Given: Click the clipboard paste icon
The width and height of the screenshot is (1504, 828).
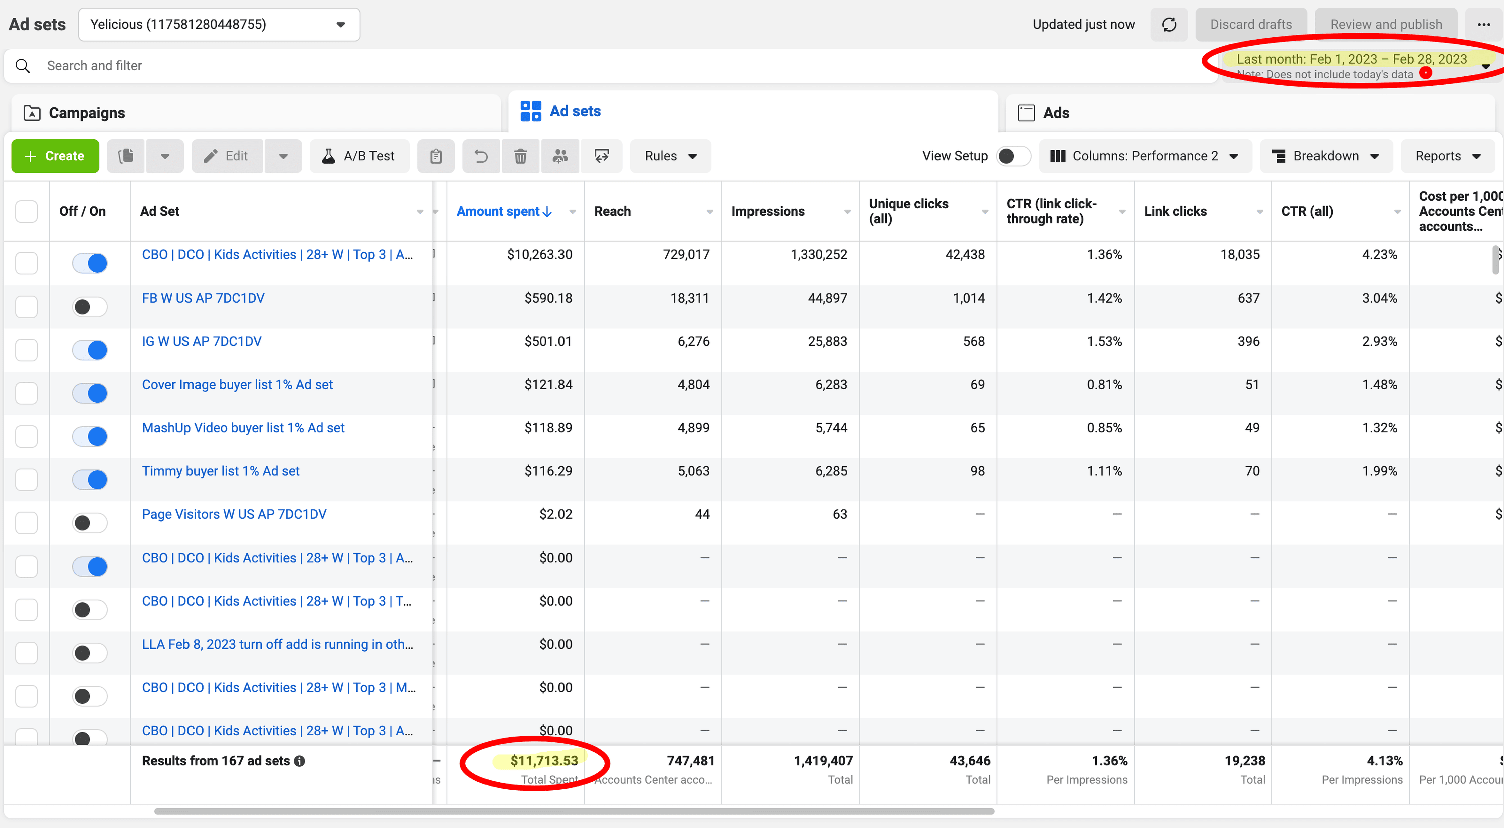Looking at the screenshot, I should tap(436, 156).
